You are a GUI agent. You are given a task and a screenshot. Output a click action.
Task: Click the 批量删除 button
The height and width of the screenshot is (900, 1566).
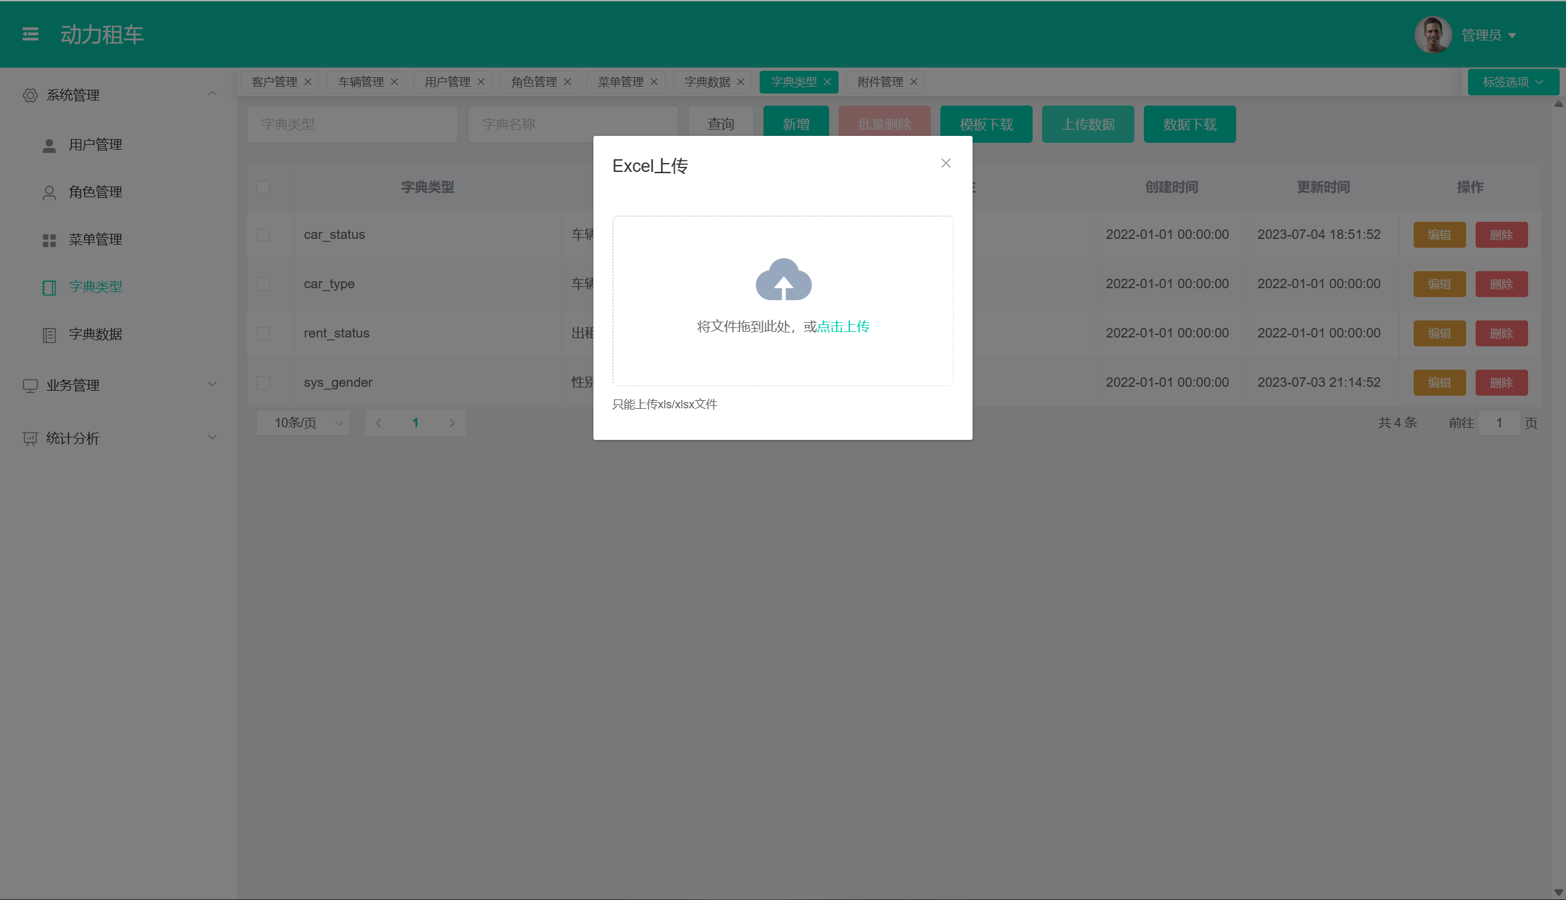tap(885, 125)
